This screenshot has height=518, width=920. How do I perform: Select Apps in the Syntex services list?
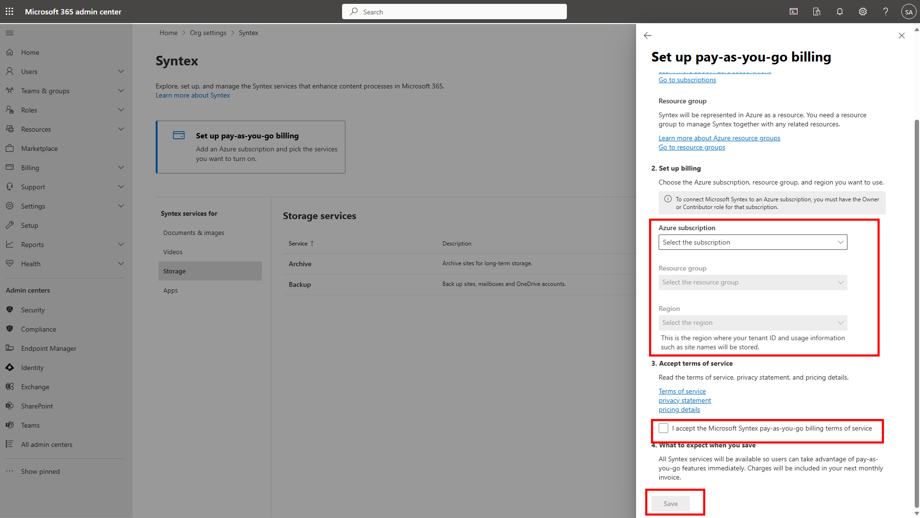click(x=171, y=290)
